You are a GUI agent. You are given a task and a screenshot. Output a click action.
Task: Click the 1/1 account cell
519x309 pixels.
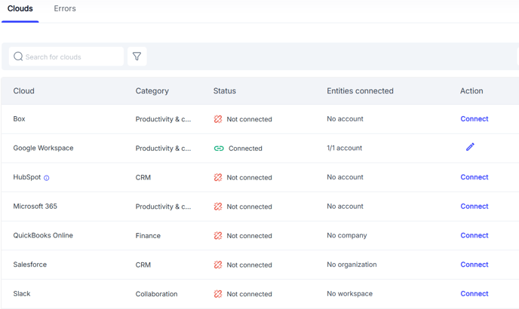pyautogui.click(x=345, y=148)
